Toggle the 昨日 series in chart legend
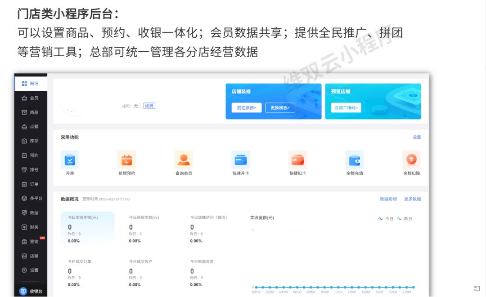Image resolution: width=486 pixels, height=297 pixels. click(405, 219)
